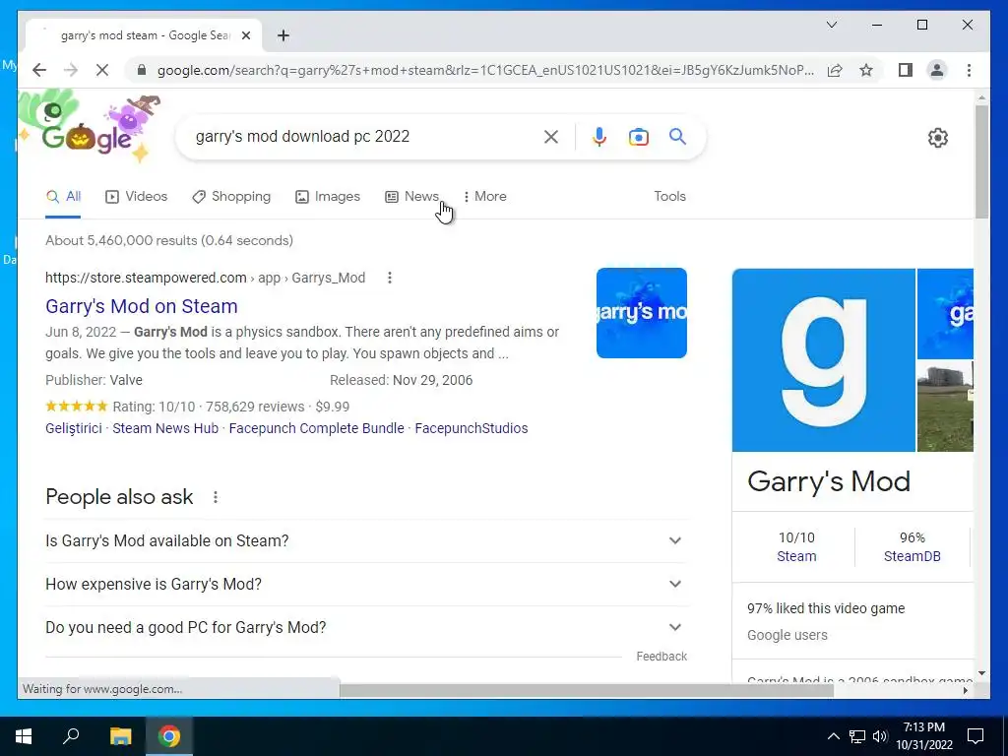The image size is (1008, 756).
Task: Switch to the Videos tab
Action: 136,197
